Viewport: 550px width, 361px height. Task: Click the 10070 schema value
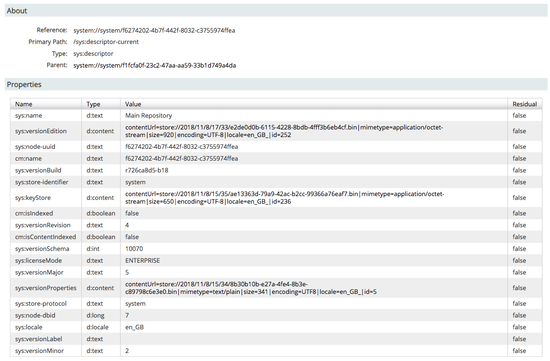coord(134,249)
